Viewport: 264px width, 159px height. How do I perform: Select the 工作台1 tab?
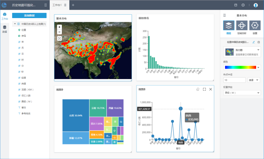point(57,5)
